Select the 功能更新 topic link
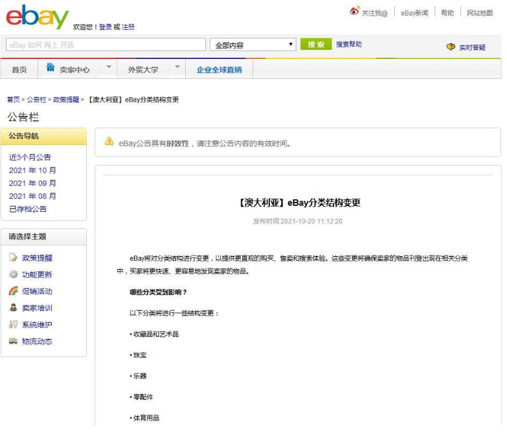This screenshot has height=442, width=507. pyautogui.click(x=37, y=274)
